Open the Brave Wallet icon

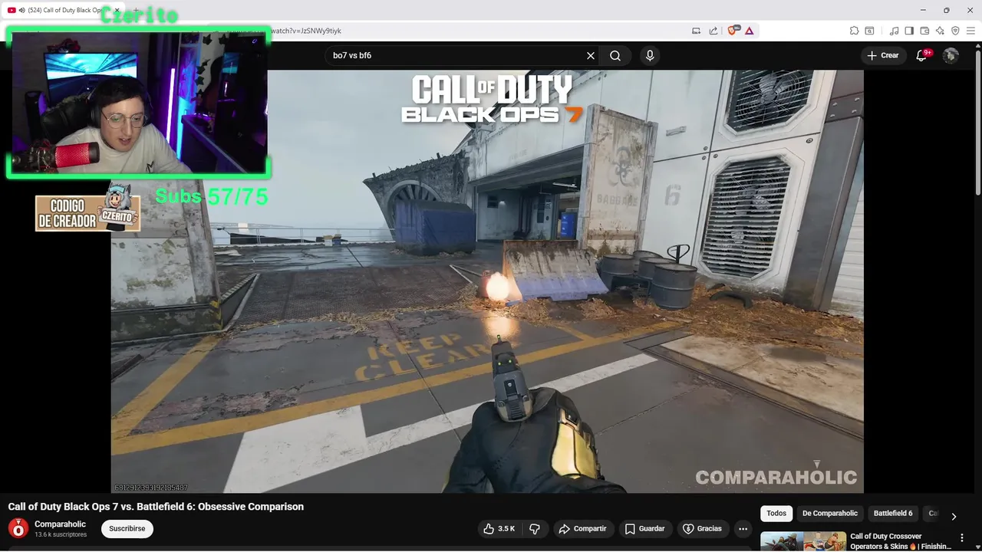tap(924, 31)
